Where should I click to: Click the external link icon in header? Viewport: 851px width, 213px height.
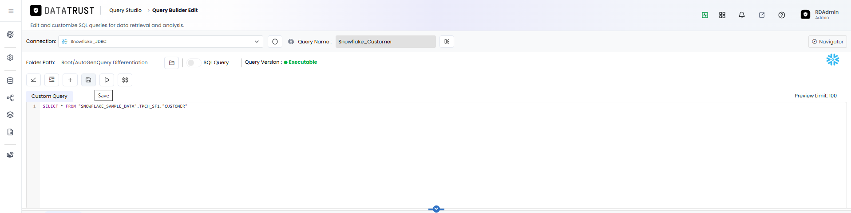pos(762,15)
